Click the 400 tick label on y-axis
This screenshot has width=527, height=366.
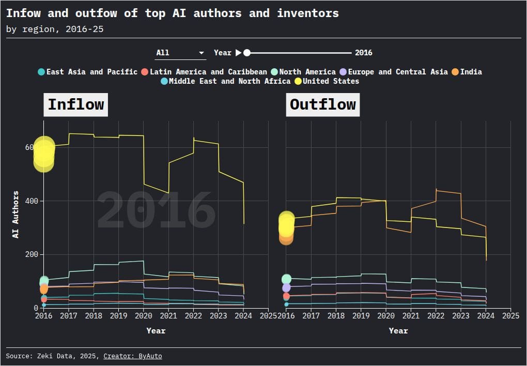pyautogui.click(x=32, y=201)
